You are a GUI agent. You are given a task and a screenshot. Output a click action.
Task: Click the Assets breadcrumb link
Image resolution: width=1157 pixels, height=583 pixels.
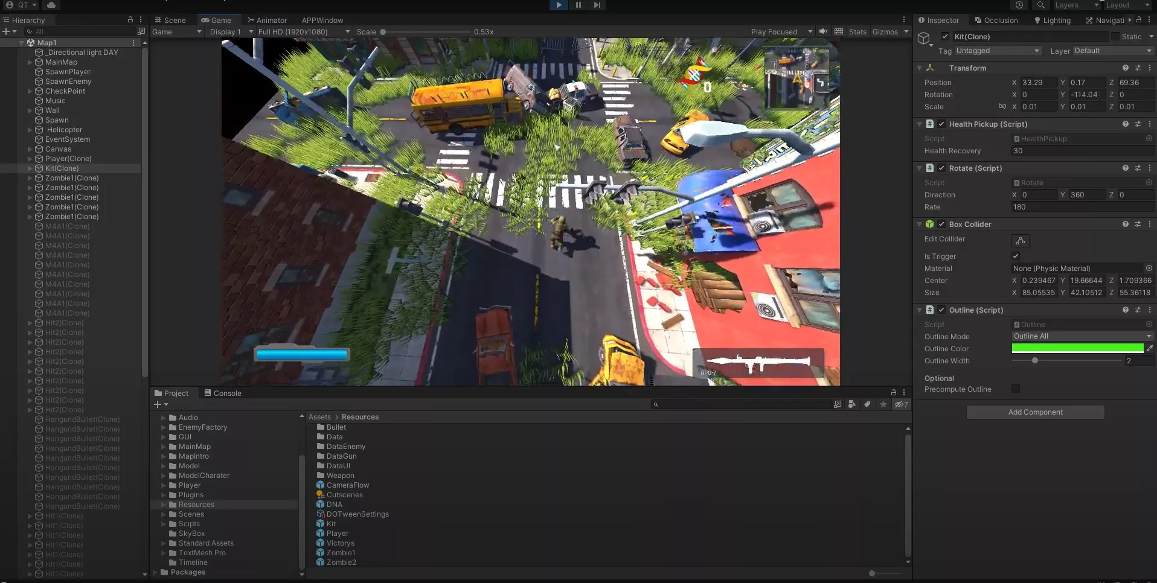click(319, 417)
